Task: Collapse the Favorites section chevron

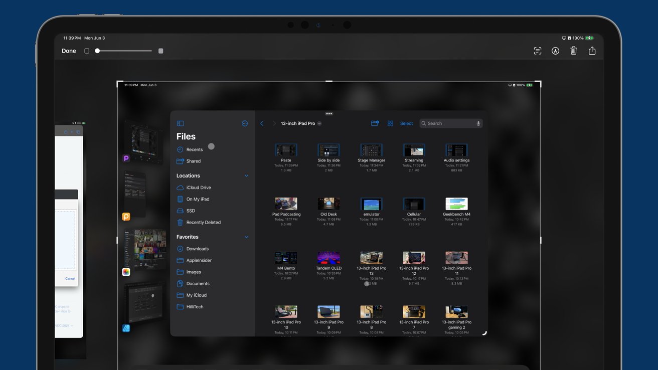Action: click(246, 237)
